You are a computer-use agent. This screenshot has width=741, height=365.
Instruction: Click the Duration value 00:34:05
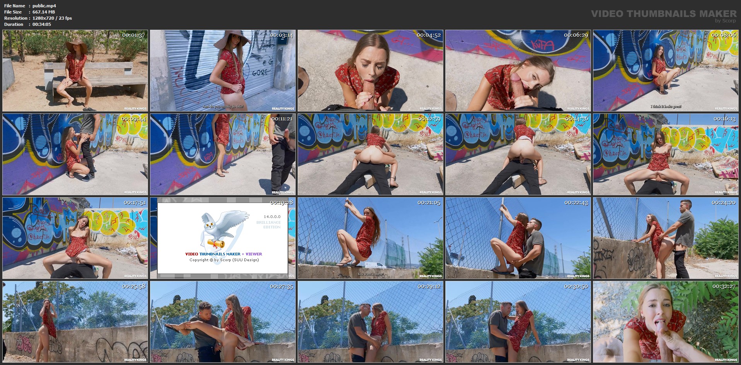[x=42, y=24]
